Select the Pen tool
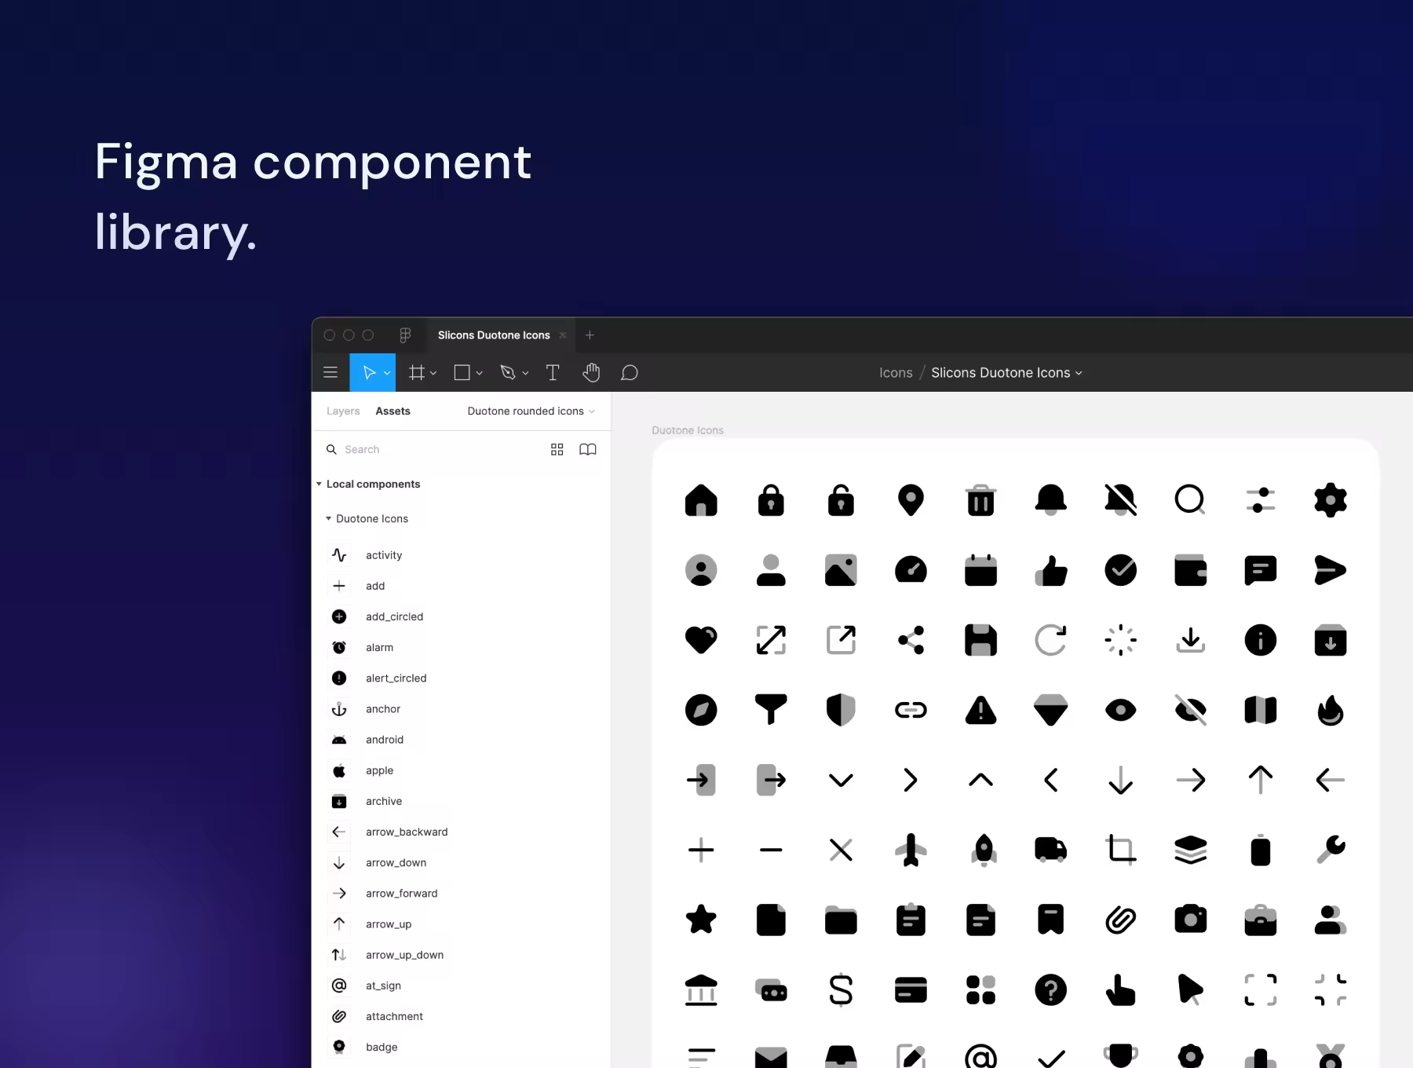1413x1068 pixels. 508,372
